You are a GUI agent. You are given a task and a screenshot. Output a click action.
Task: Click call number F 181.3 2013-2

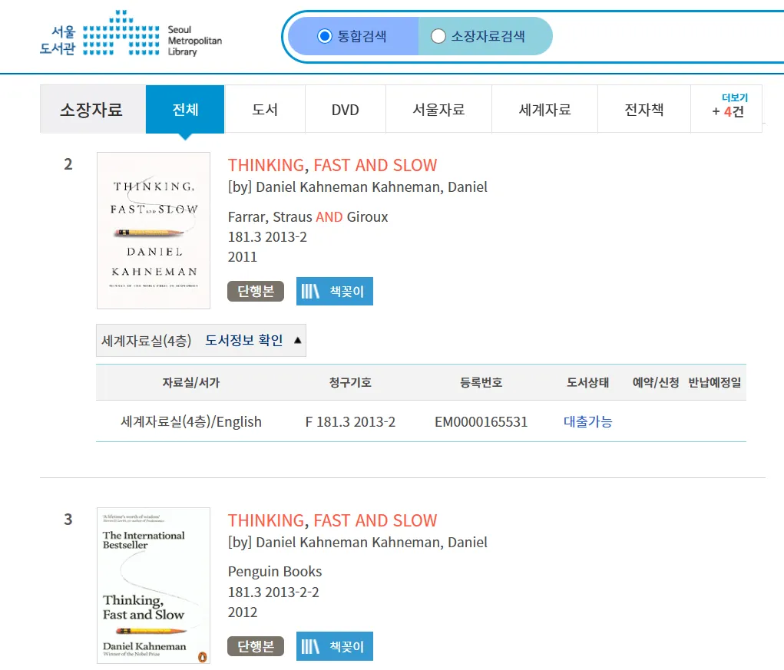click(x=350, y=421)
